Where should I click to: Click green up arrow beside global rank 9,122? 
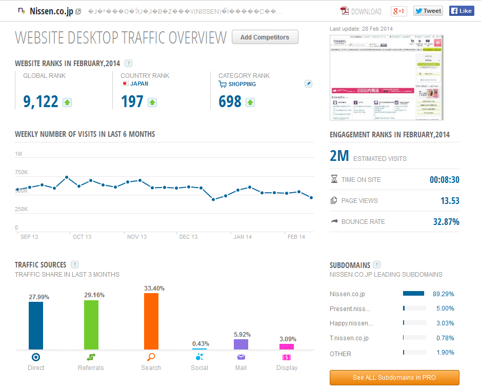(67, 102)
